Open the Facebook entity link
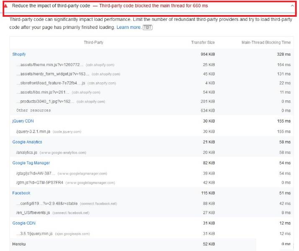Viewport: 299px width, 251px height. point(21,193)
